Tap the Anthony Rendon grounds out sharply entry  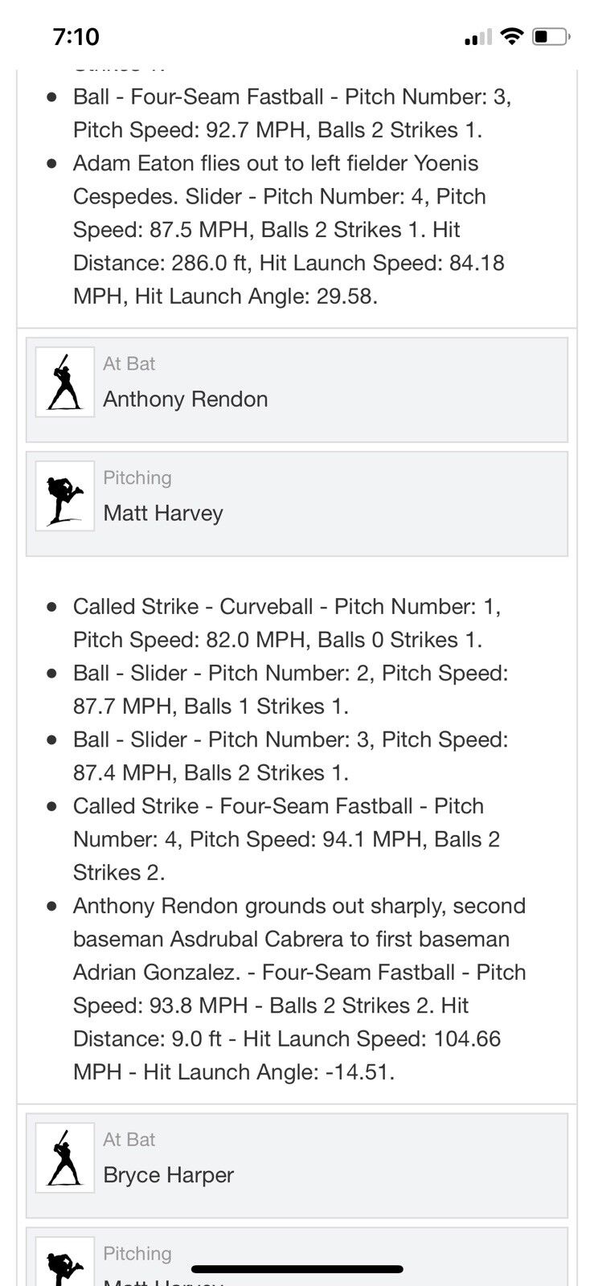coord(299,989)
